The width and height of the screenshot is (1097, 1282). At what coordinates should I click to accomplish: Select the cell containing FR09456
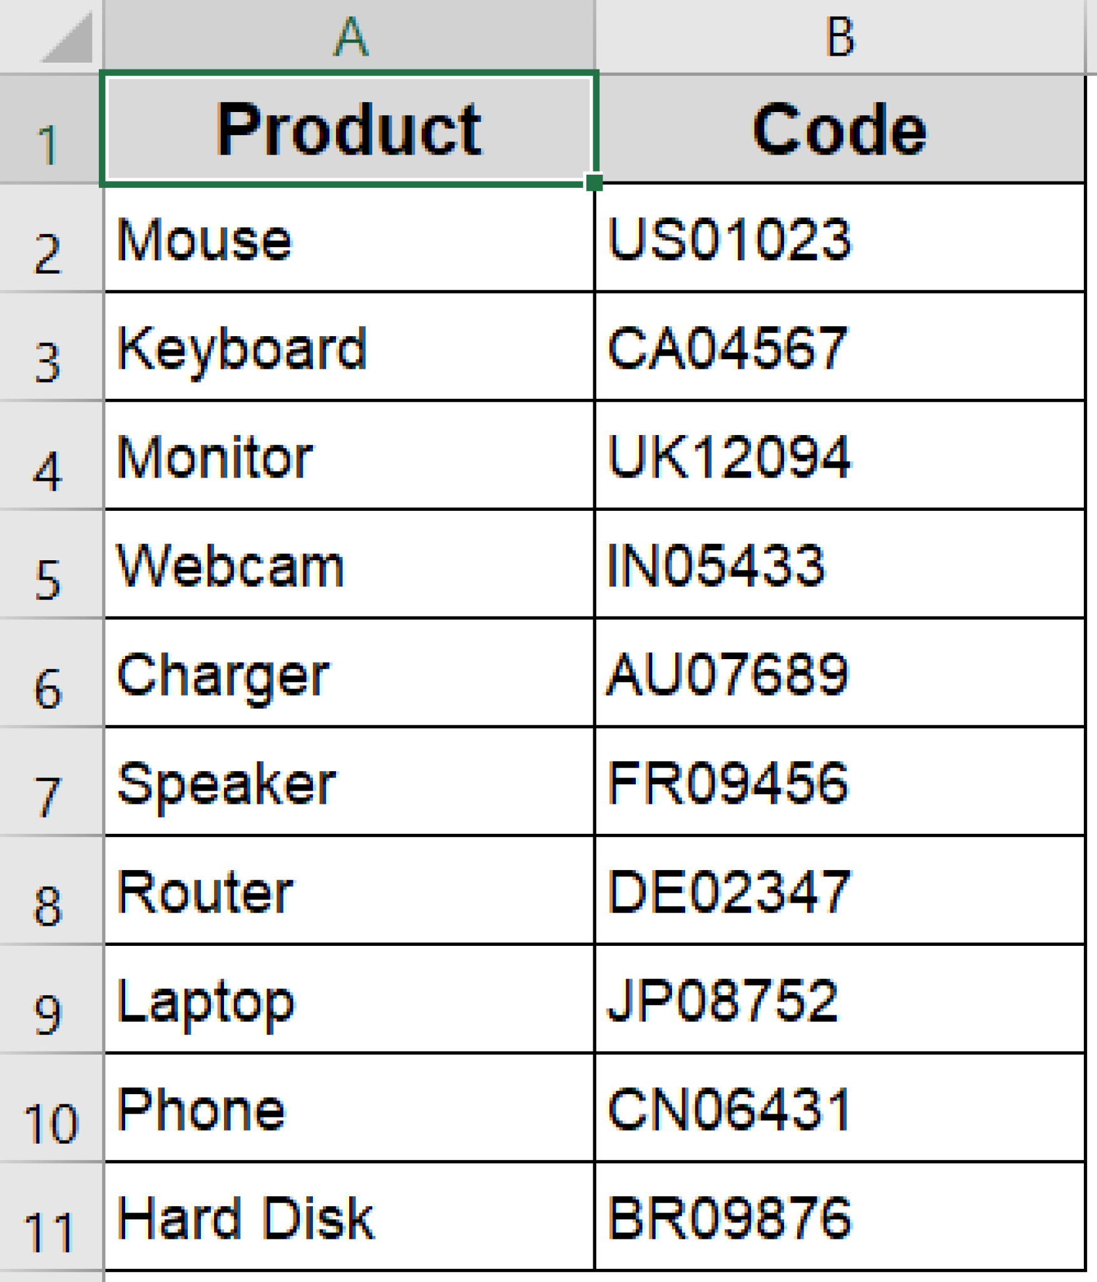point(839,779)
